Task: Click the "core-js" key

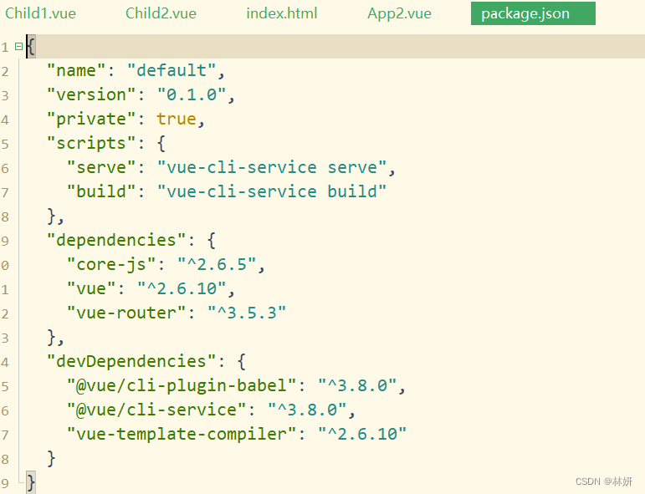Action: pos(111,265)
